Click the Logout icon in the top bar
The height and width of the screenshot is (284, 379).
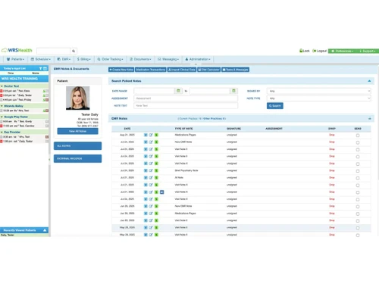[x=315, y=51]
